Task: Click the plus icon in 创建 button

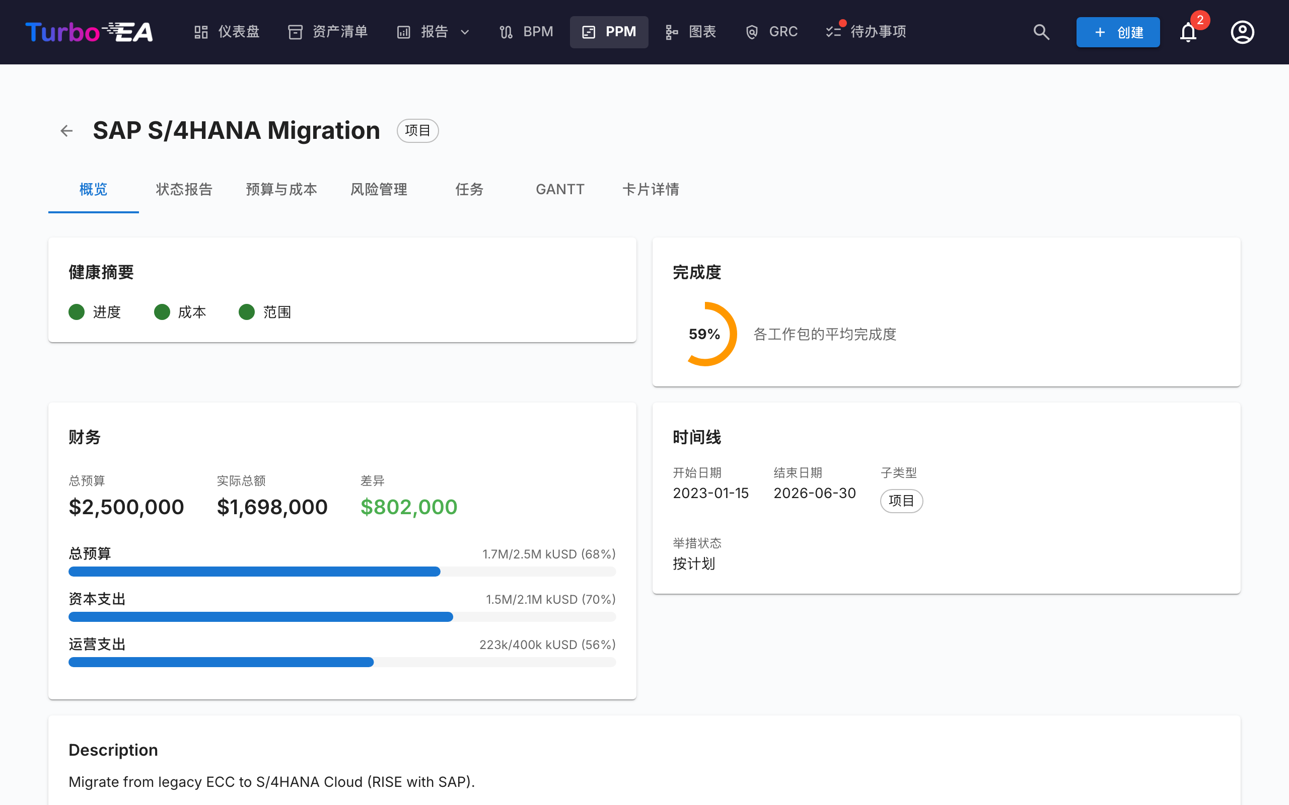Action: pyautogui.click(x=1100, y=32)
